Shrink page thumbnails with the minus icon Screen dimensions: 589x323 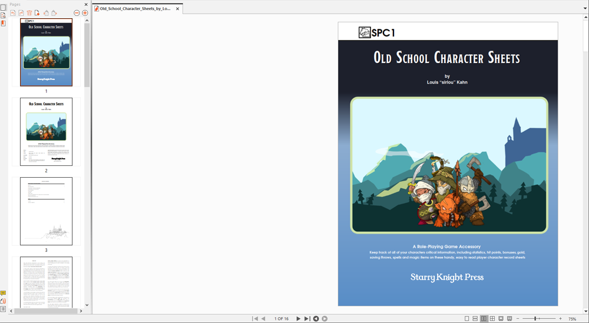click(77, 13)
